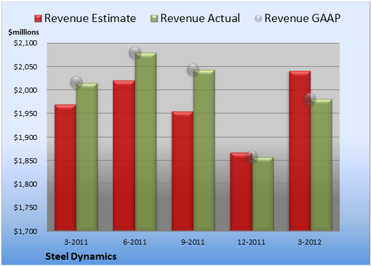Click the GAAP sphere marker for 6-2011
Viewport: 371px width, 266px height.
pos(135,53)
